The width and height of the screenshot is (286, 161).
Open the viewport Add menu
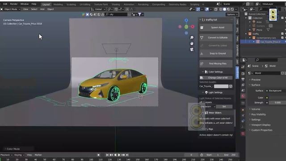42,9
